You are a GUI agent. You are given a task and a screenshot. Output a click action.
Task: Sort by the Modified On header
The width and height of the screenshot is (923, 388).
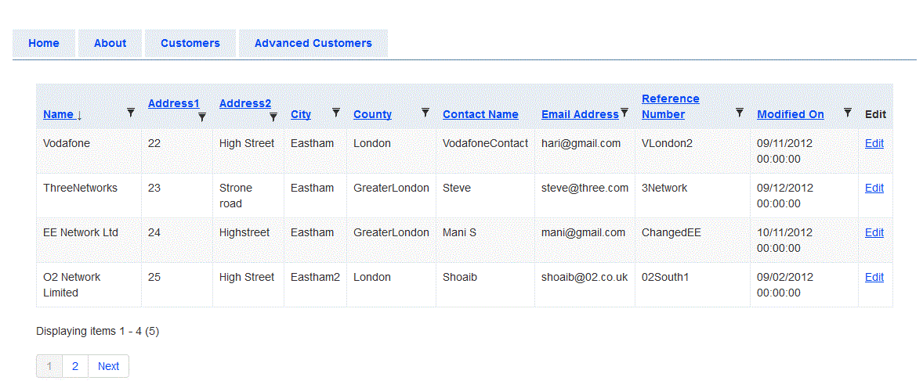(x=791, y=114)
